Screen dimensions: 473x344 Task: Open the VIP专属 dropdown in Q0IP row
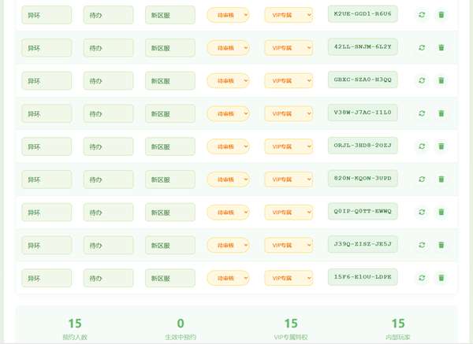click(x=289, y=212)
